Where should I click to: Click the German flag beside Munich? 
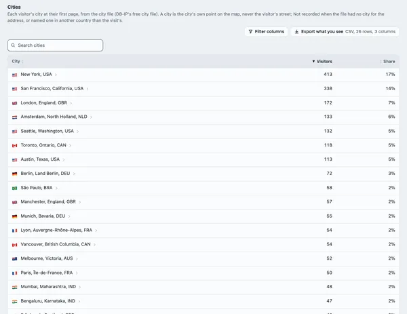14,216
